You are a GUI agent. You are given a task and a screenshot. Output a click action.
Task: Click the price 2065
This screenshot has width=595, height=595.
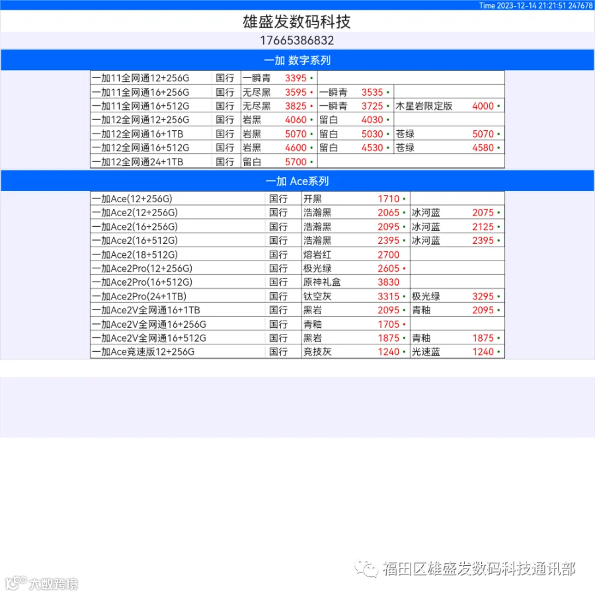[389, 212]
